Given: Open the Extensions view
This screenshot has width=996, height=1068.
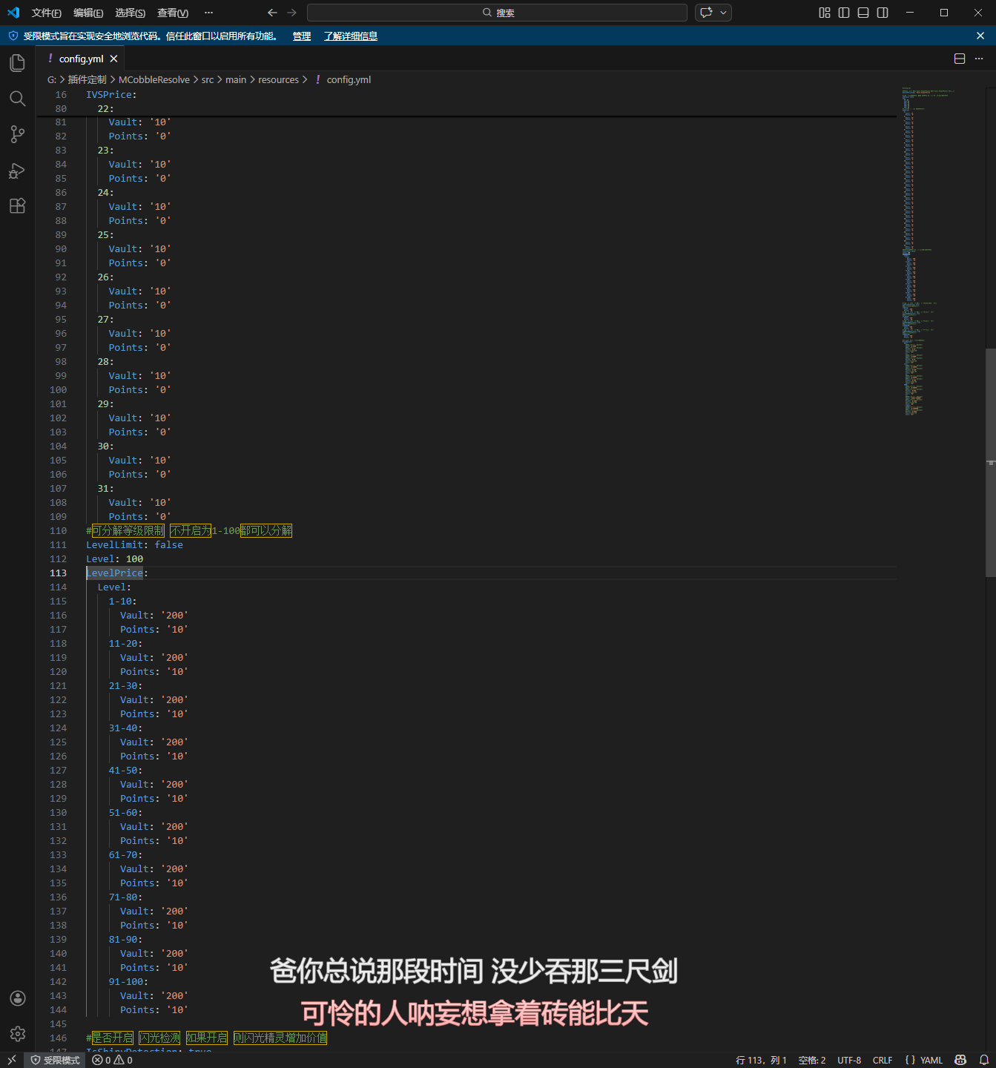Looking at the screenshot, I should pyautogui.click(x=17, y=206).
